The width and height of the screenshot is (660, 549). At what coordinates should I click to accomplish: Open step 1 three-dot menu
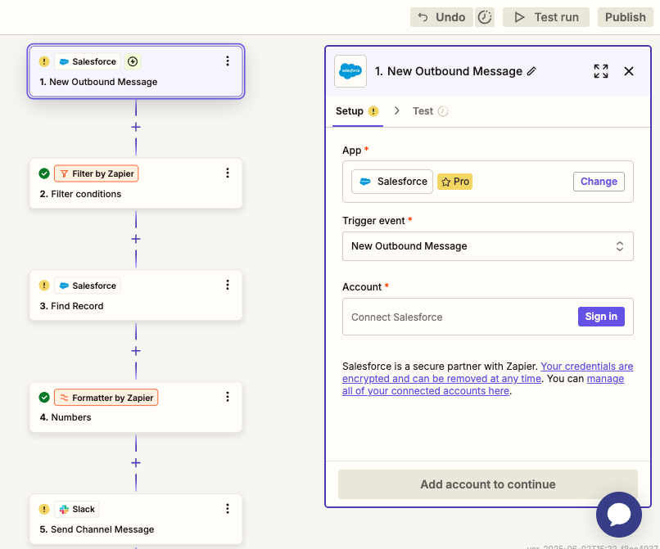pos(228,61)
